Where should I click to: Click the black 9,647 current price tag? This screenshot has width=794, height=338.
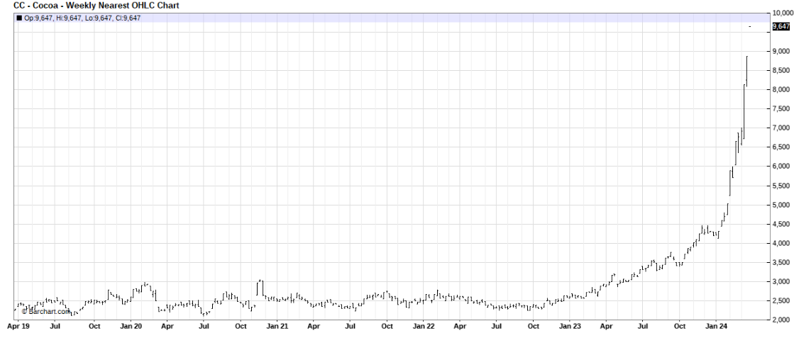pos(781,26)
